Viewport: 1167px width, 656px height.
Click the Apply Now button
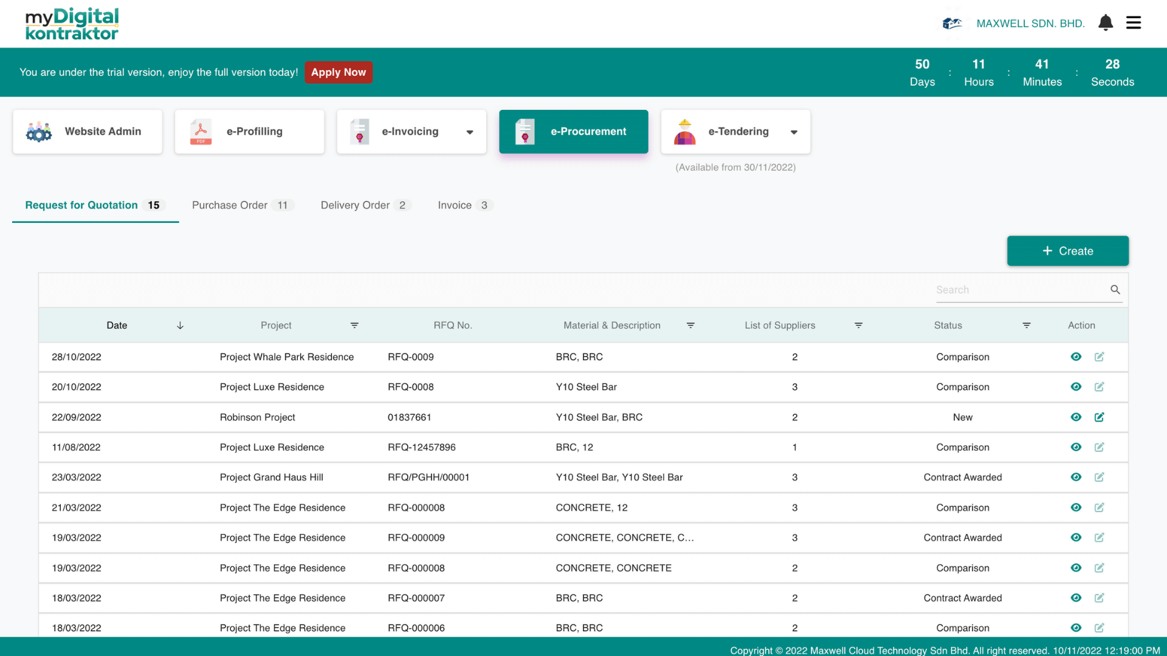(x=339, y=72)
